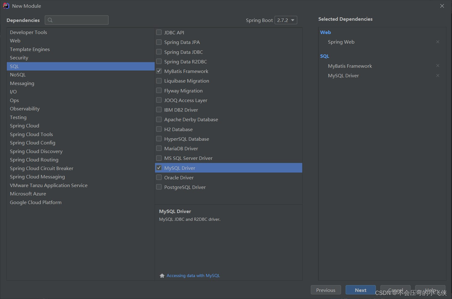Screen dimensions: 452x299
Task: Check Oracle Driver dependency
Action: click(159, 177)
